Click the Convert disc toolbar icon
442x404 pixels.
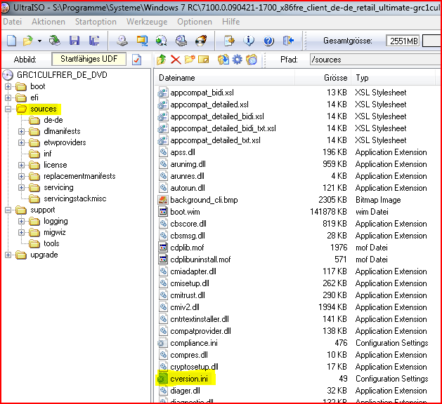point(161,41)
